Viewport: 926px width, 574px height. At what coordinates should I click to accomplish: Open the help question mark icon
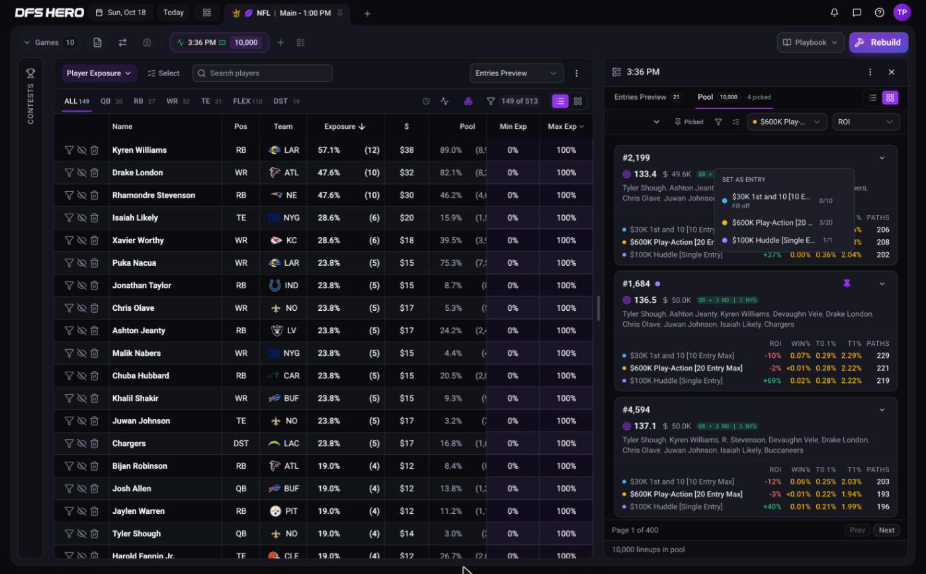pos(879,13)
